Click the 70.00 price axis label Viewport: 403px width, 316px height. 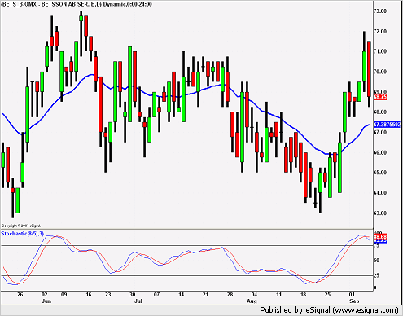coord(380,72)
